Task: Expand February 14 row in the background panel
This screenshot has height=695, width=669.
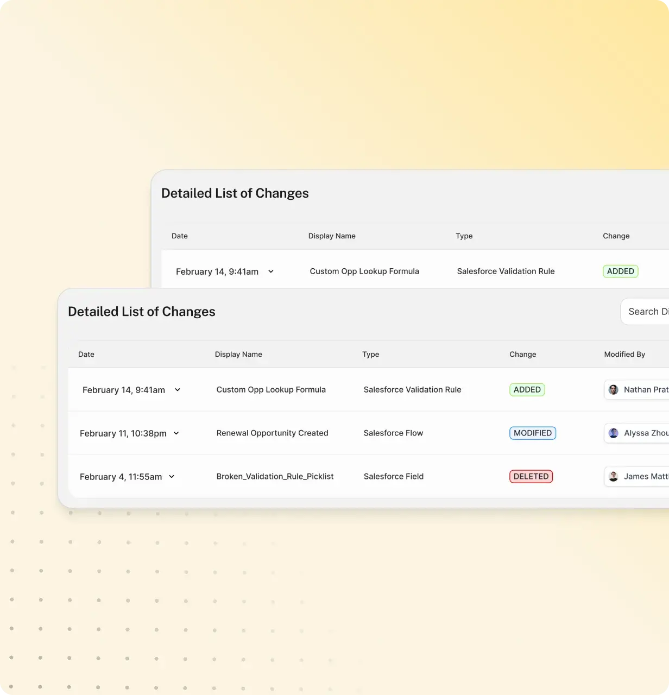Action: (271, 271)
